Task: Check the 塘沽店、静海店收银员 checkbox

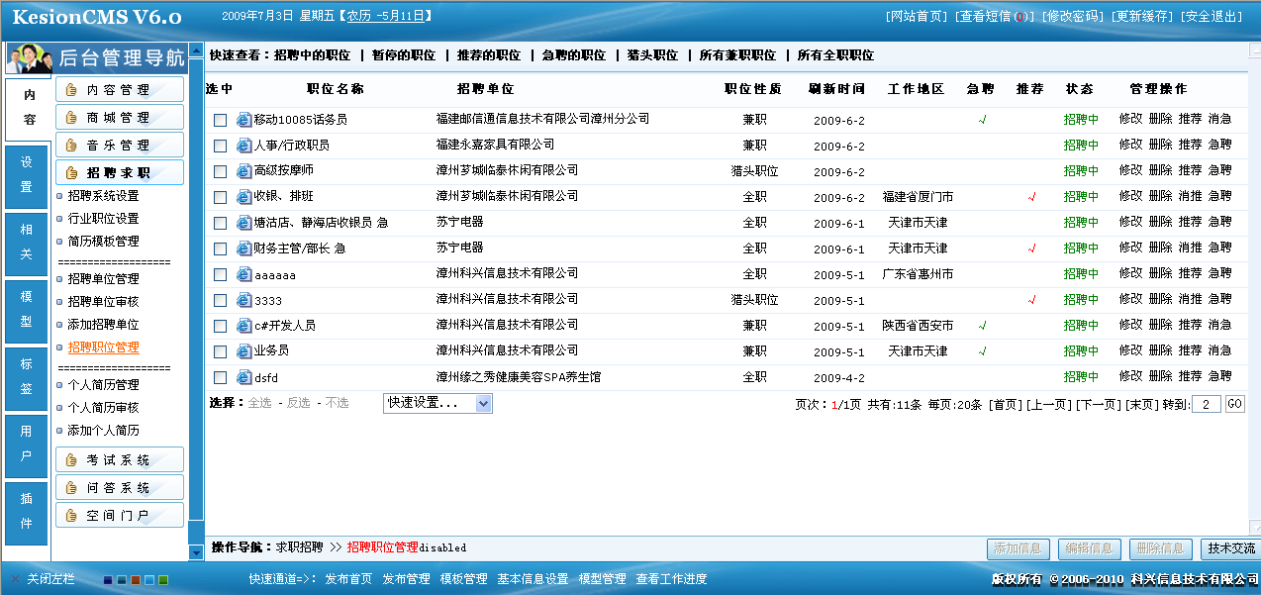Action: click(x=220, y=222)
